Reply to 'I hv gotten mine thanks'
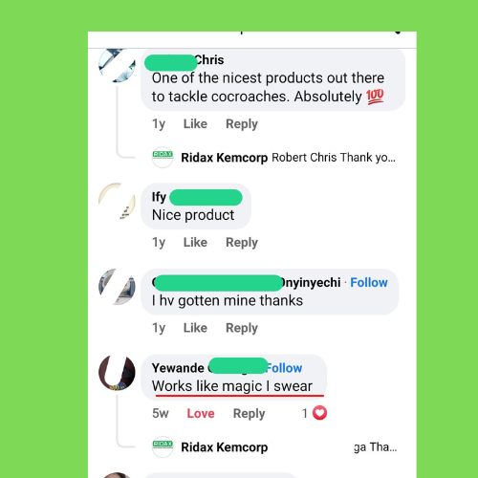Image resolution: width=478 pixels, height=478 pixels. [x=242, y=328]
